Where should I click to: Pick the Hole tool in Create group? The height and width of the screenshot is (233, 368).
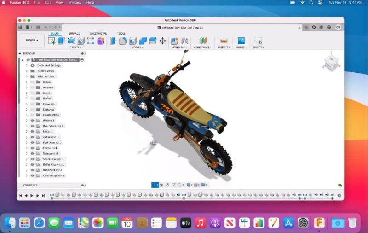click(x=81, y=41)
